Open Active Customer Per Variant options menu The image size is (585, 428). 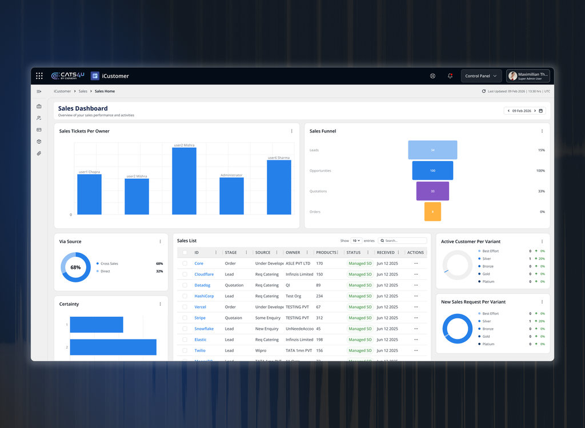coord(542,241)
